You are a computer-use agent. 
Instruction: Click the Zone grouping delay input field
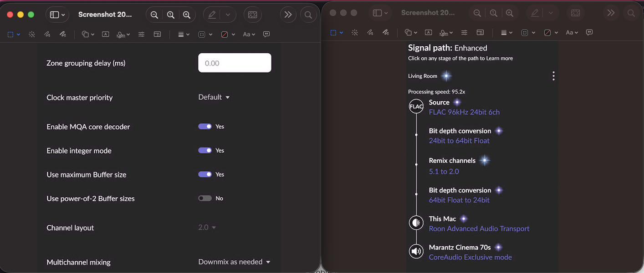pos(235,63)
